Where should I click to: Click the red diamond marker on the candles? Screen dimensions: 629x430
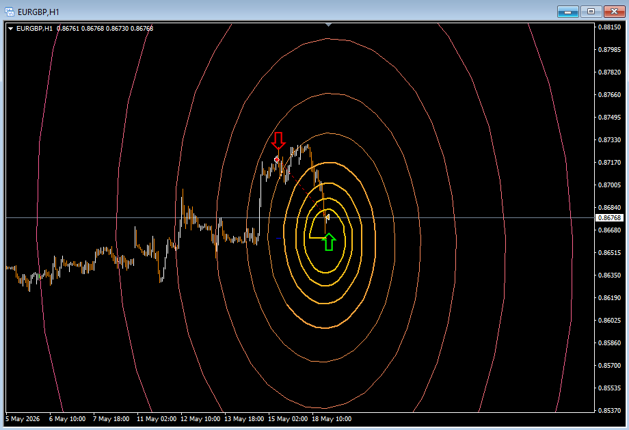click(x=277, y=160)
